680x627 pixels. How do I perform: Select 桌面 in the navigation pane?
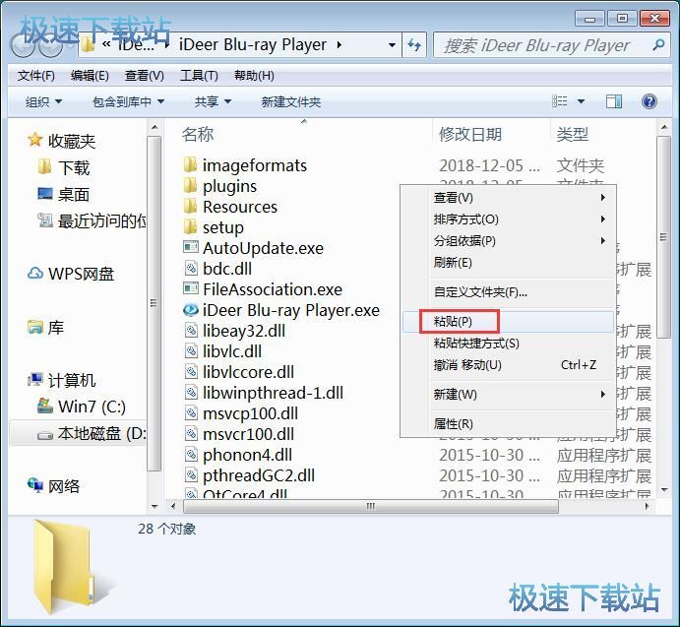pyautogui.click(x=74, y=194)
